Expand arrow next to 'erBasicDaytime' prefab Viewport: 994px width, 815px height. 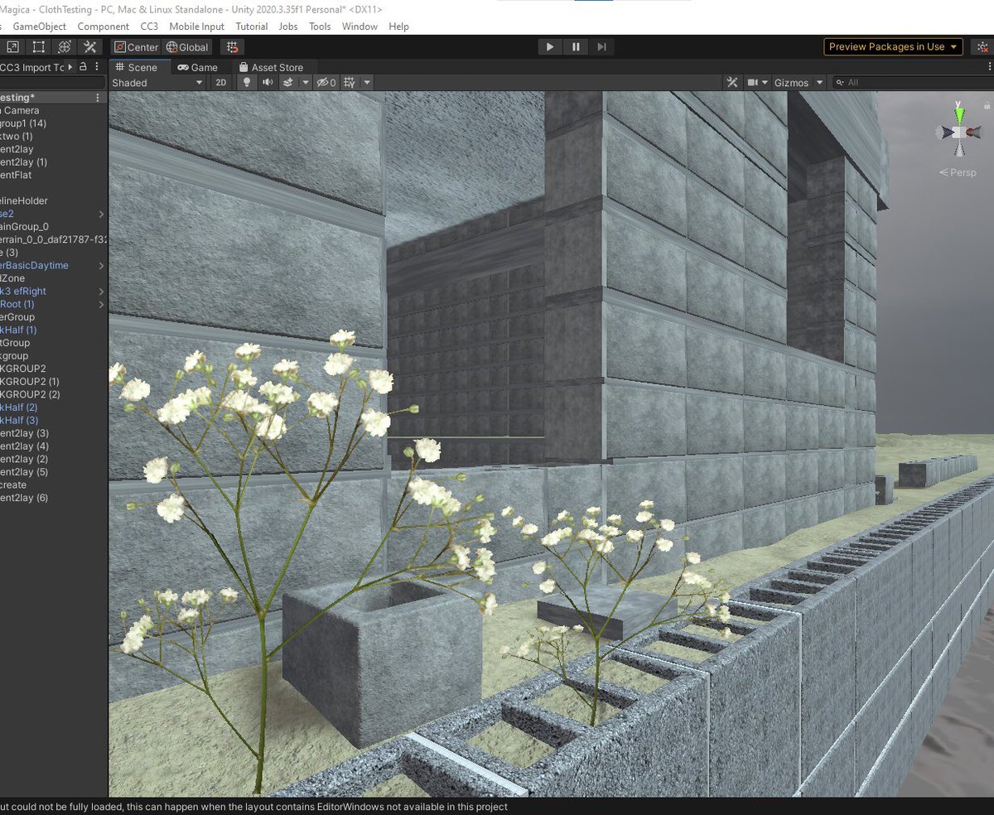click(101, 266)
